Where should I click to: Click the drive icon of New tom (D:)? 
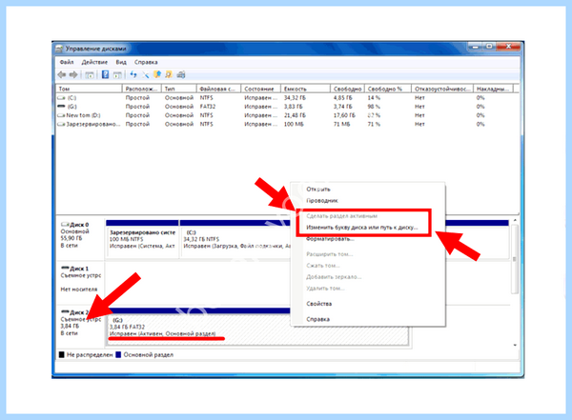pyautogui.click(x=61, y=115)
